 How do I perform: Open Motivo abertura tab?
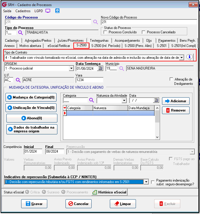click(30, 46)
